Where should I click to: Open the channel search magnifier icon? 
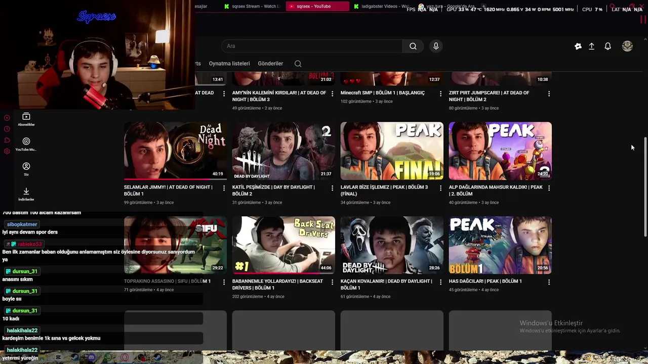pos(298,64)
